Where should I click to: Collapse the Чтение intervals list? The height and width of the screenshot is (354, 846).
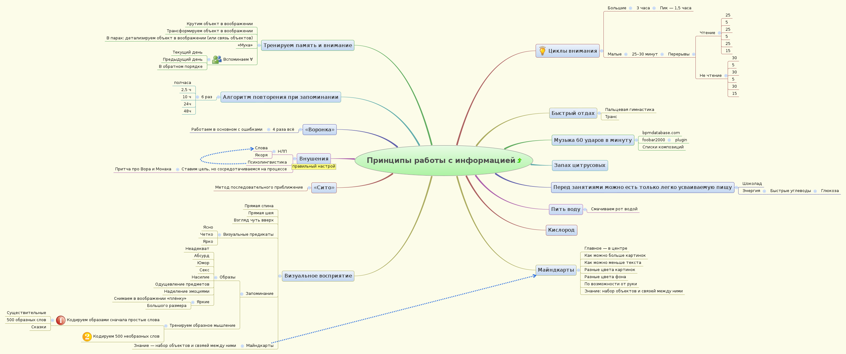click(719, 33)
